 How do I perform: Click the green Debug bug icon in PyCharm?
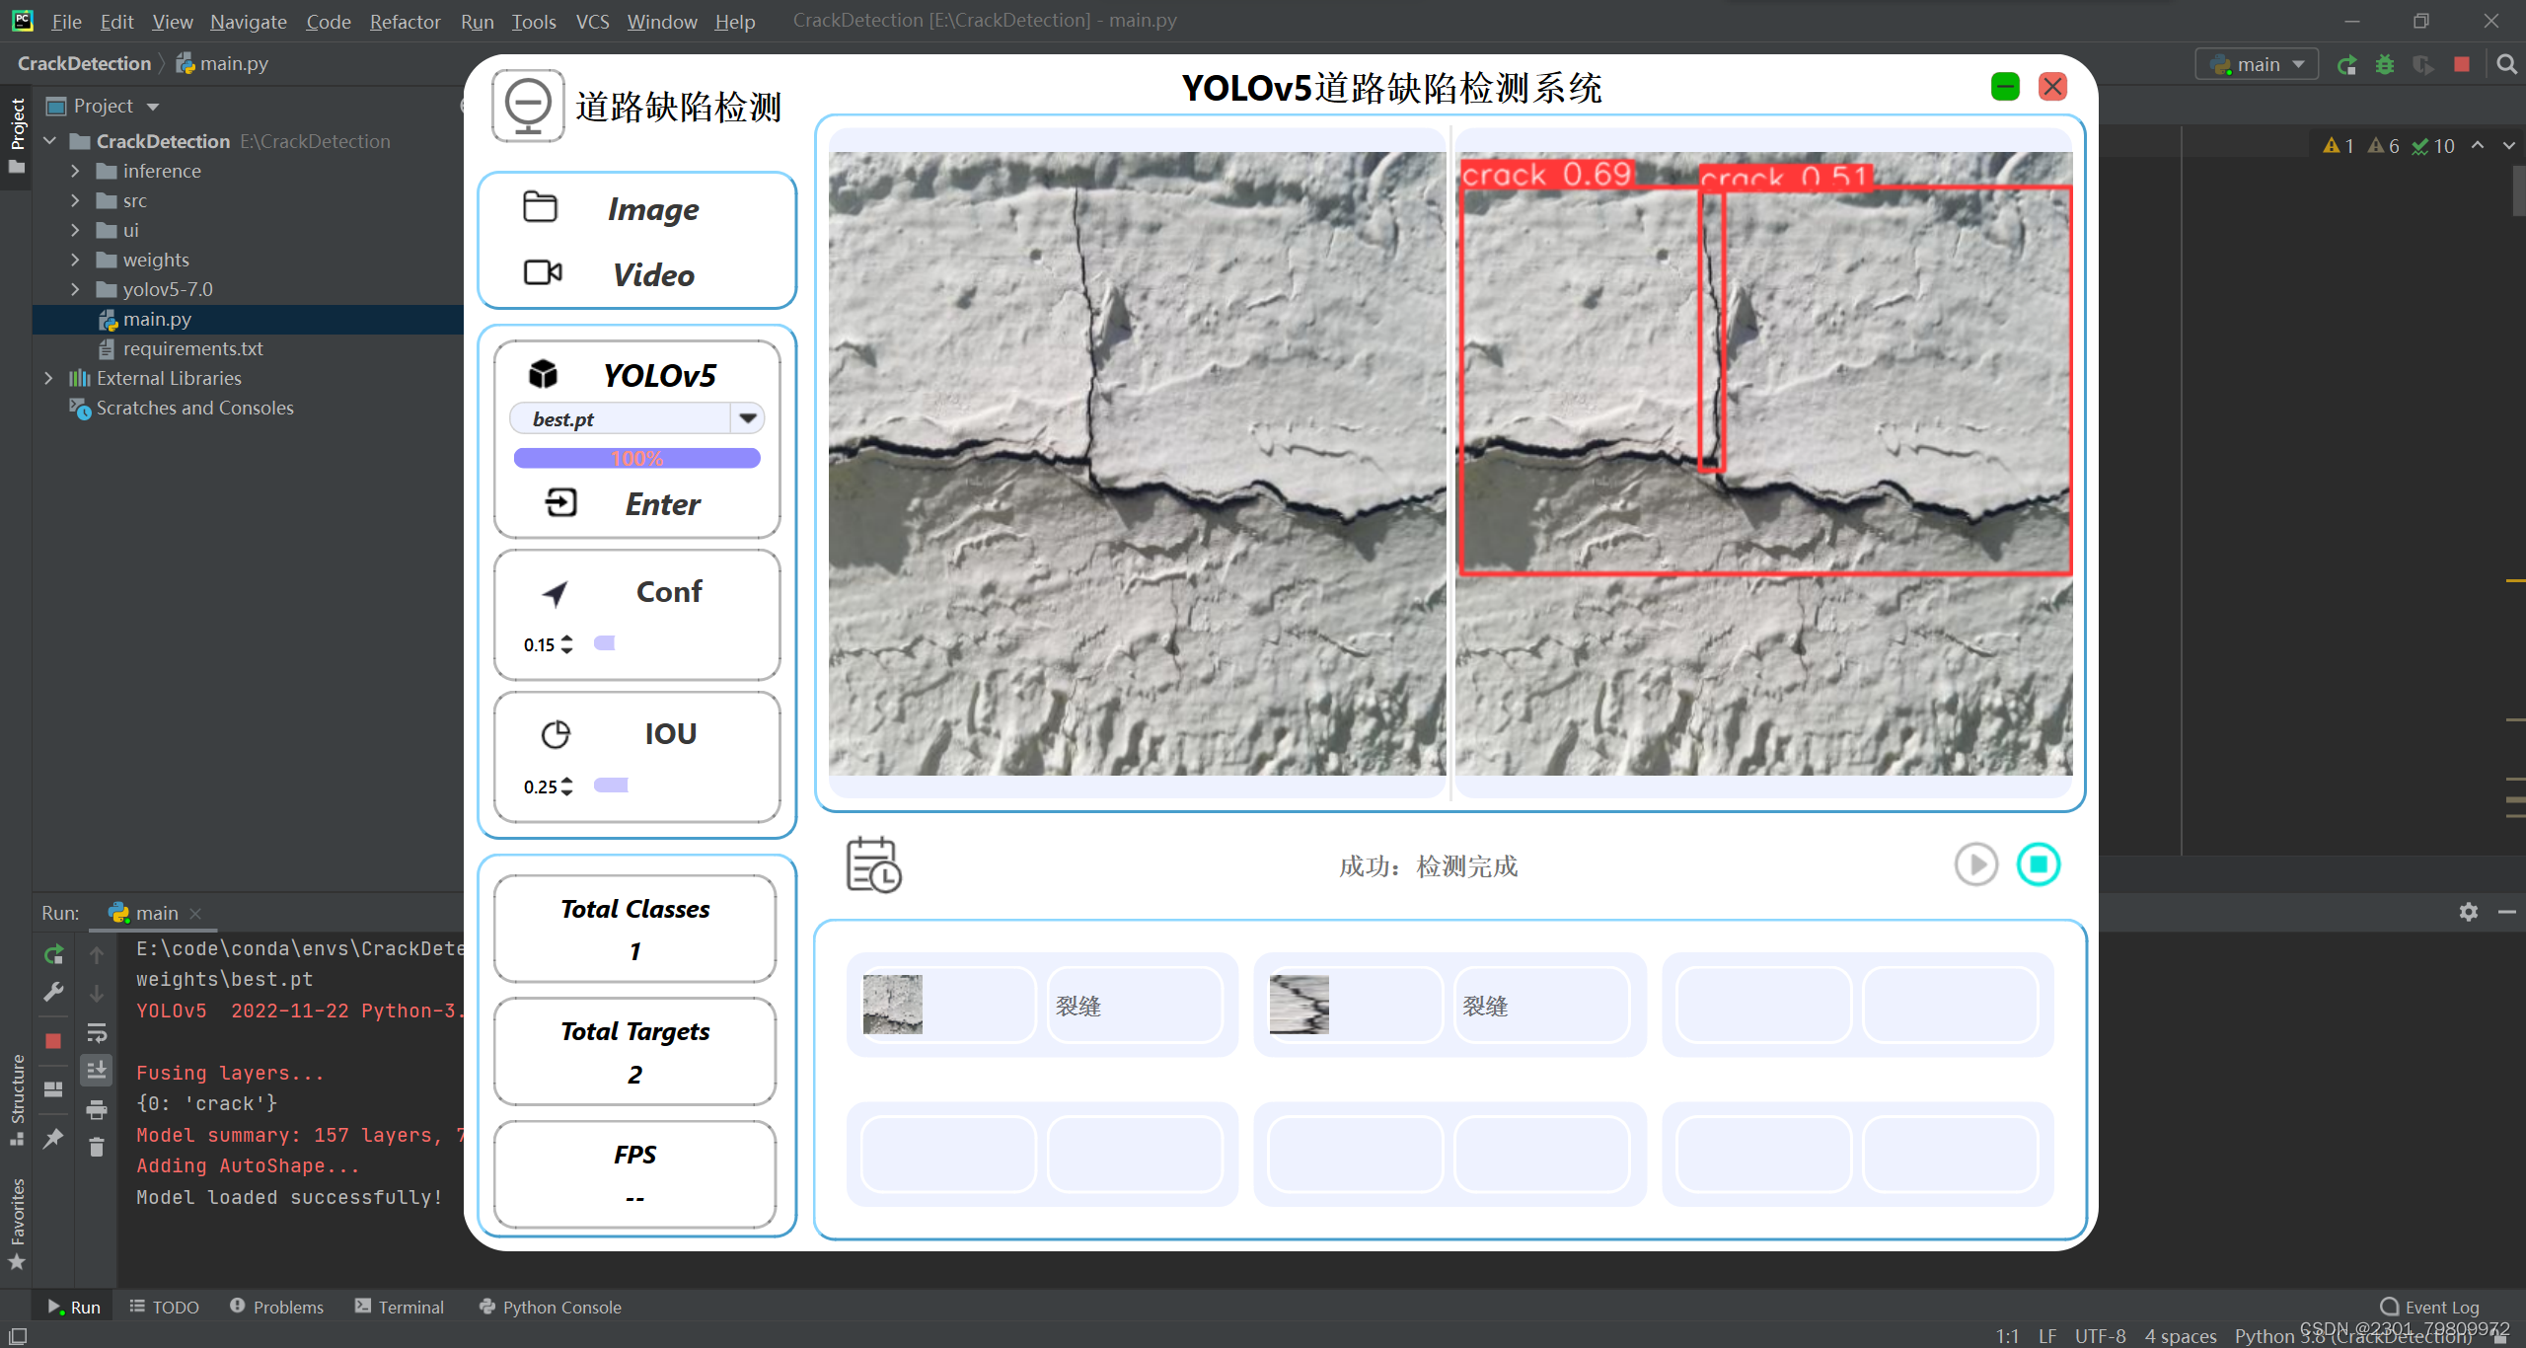point(2385,65)
